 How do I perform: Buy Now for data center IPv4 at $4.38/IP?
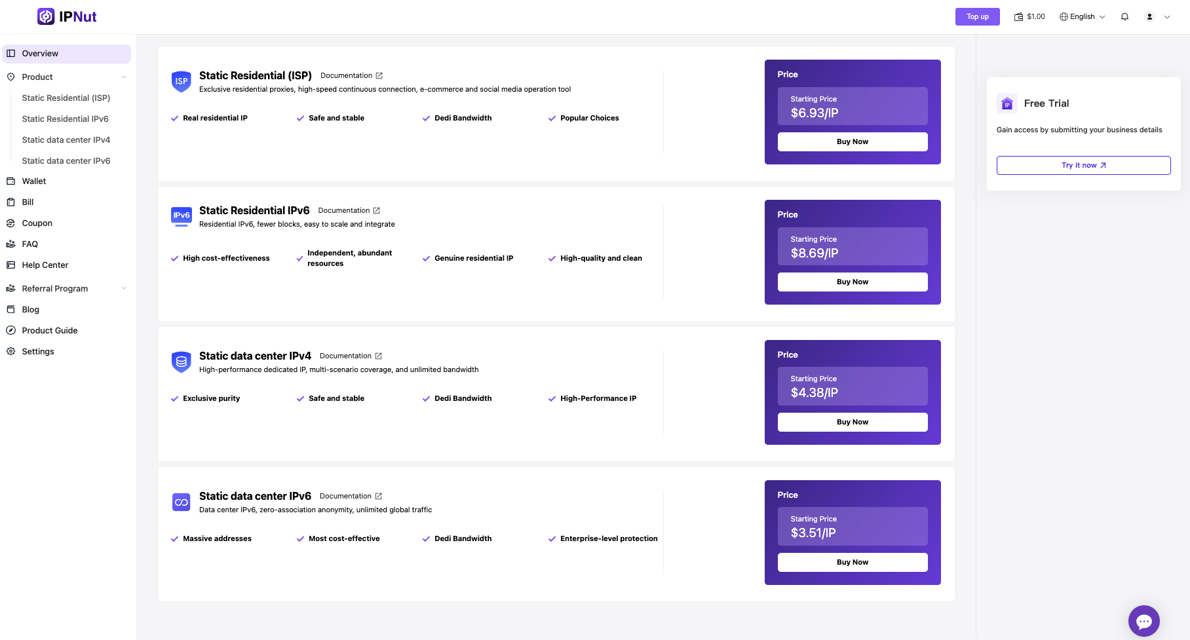click(853, 423)
